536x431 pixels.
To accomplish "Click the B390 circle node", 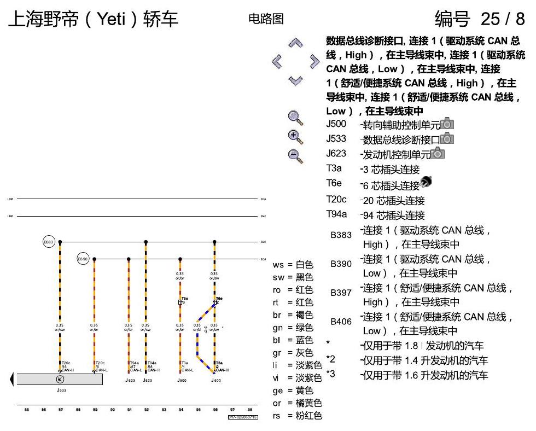I will click(x=83, y=259).
